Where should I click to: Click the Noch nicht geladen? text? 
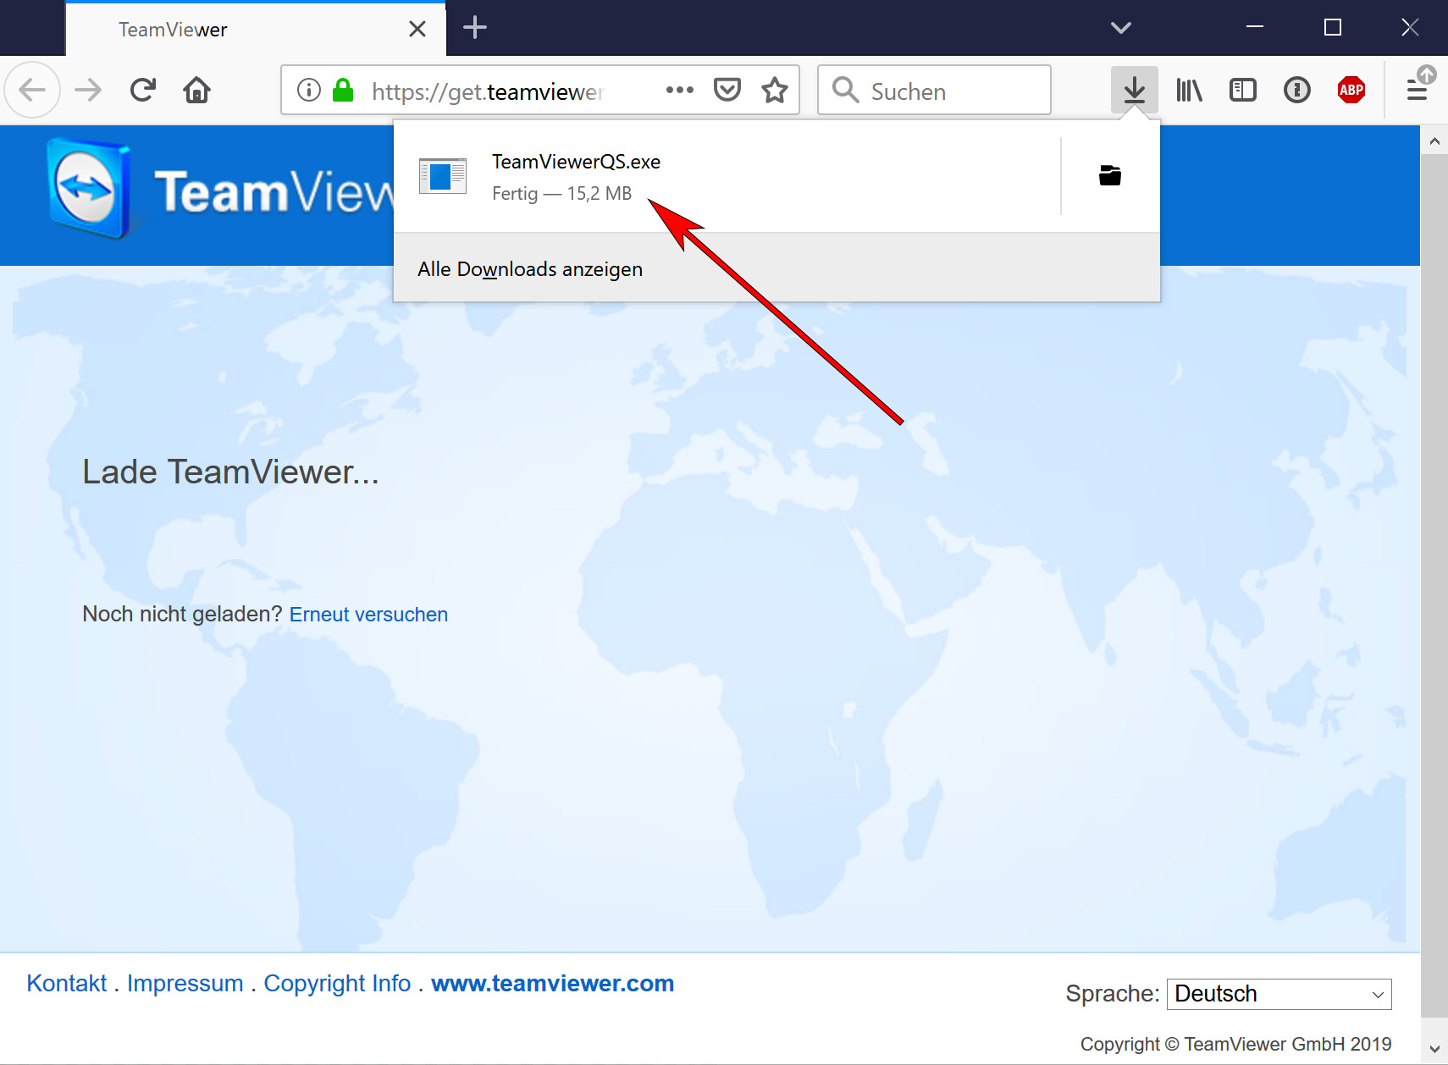(182, 615)
